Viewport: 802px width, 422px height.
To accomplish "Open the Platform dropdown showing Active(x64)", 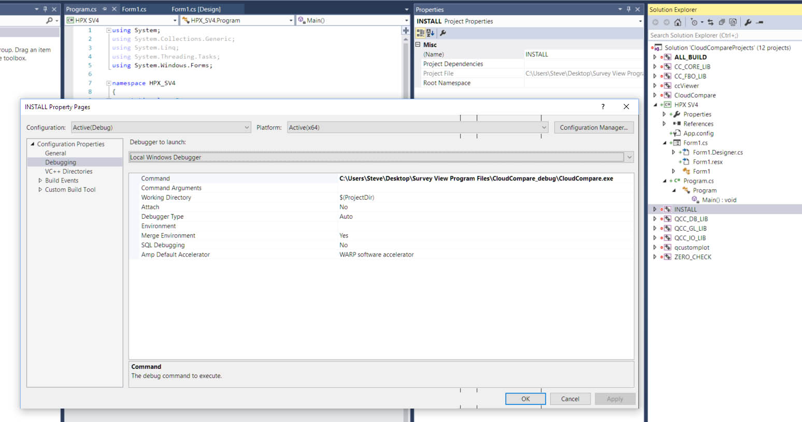I will tap(418, 128).
